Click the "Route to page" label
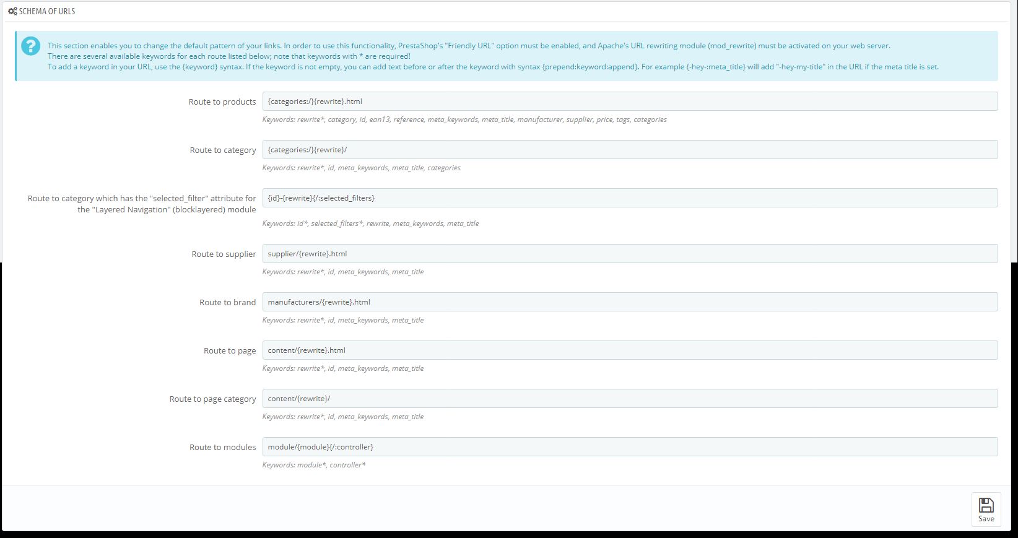The height and width of the screenshot is (538, 1018). (x=230, y=350)
